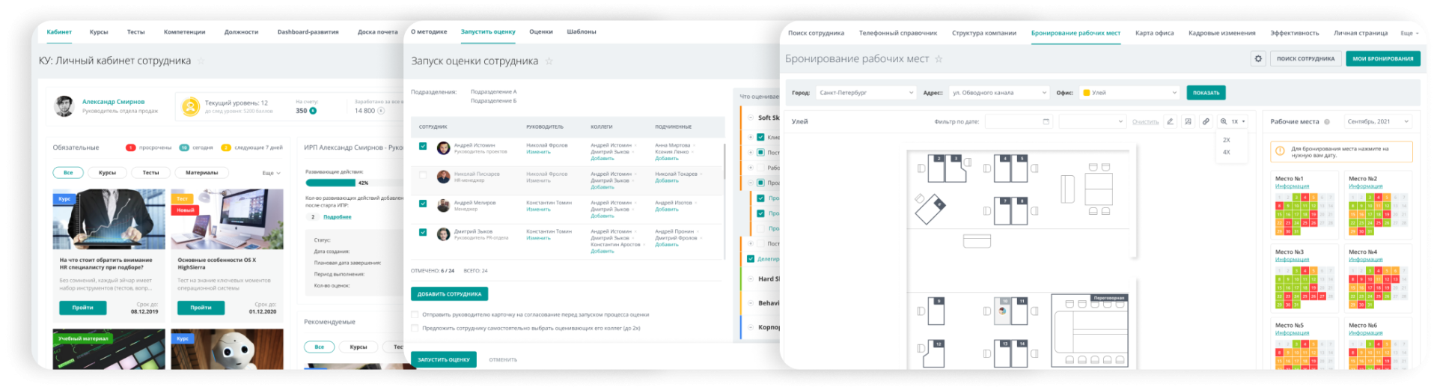Uncheck the checkbox for Андрей Мелиров
1437x390 pixels.
pos(423,204)
